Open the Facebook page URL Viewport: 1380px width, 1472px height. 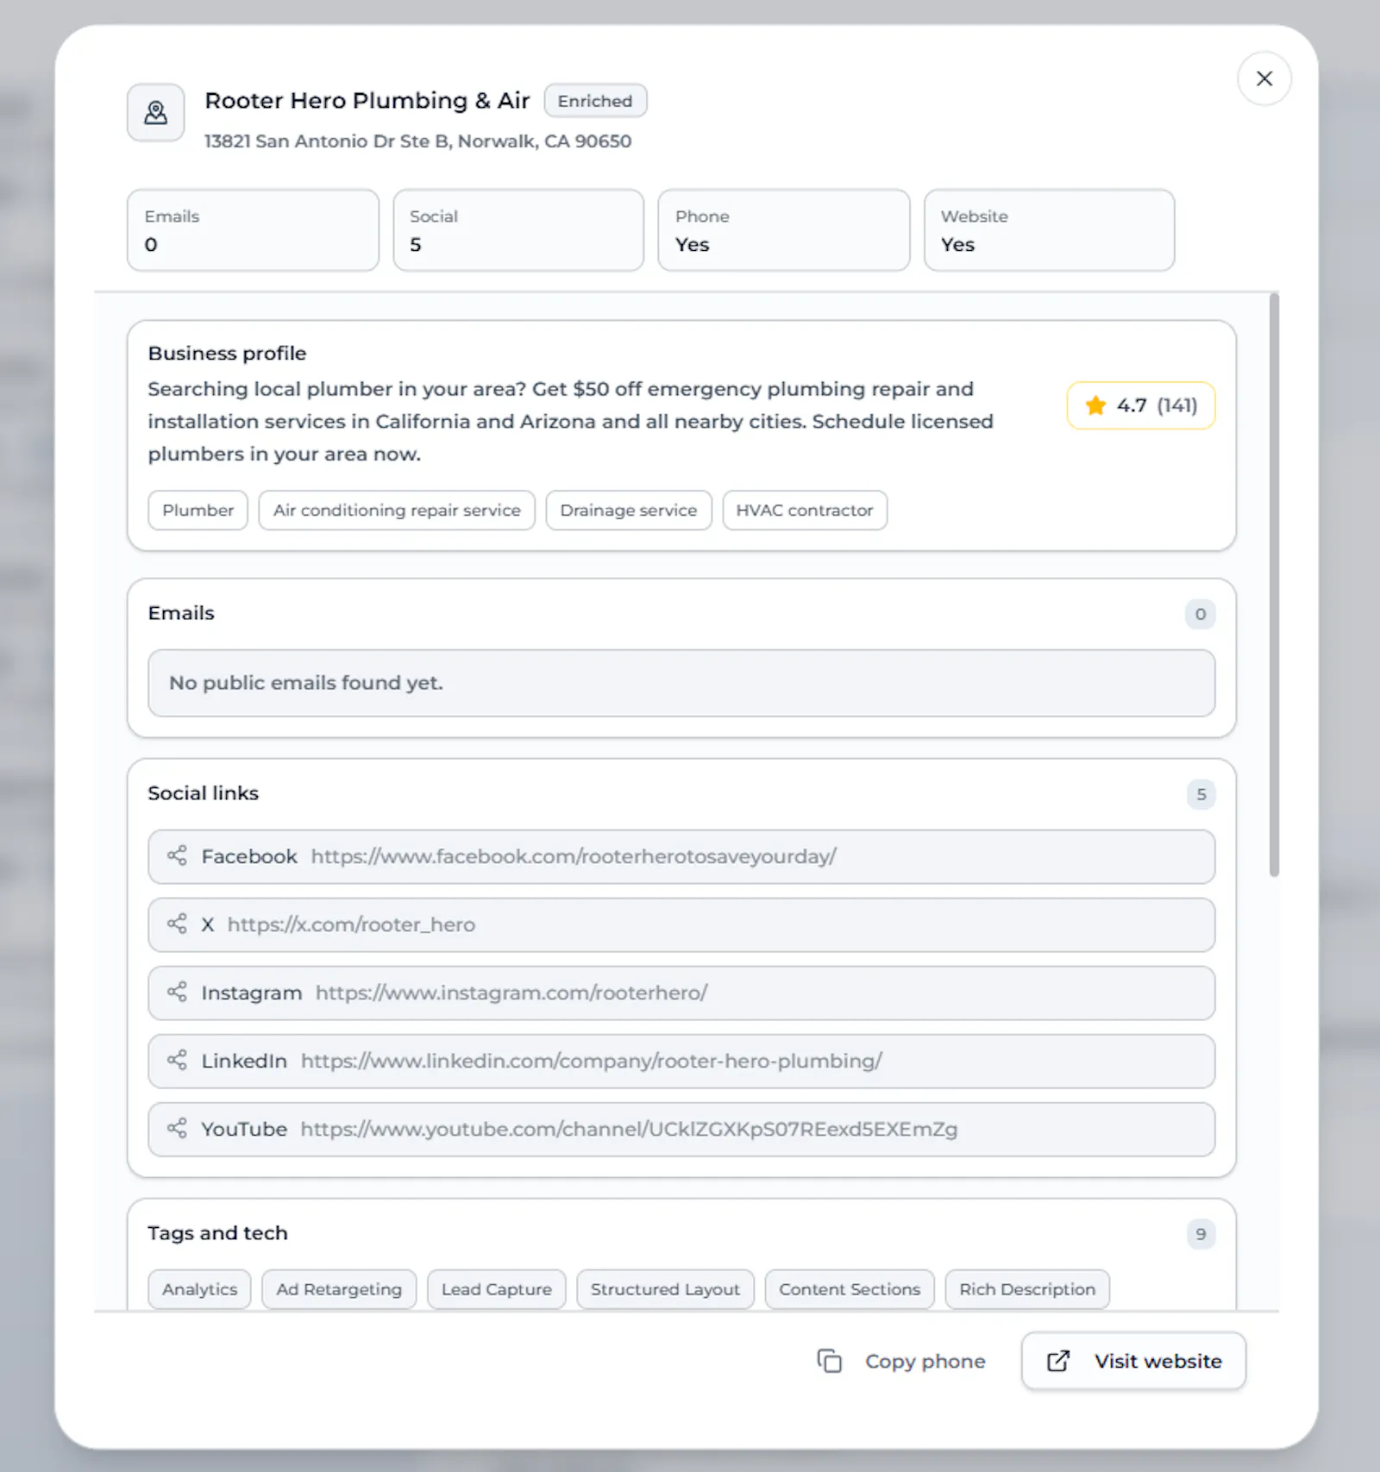tap(574, 856)
